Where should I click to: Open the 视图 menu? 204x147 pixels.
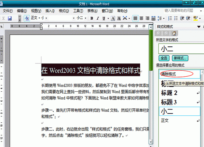[36, 11]
